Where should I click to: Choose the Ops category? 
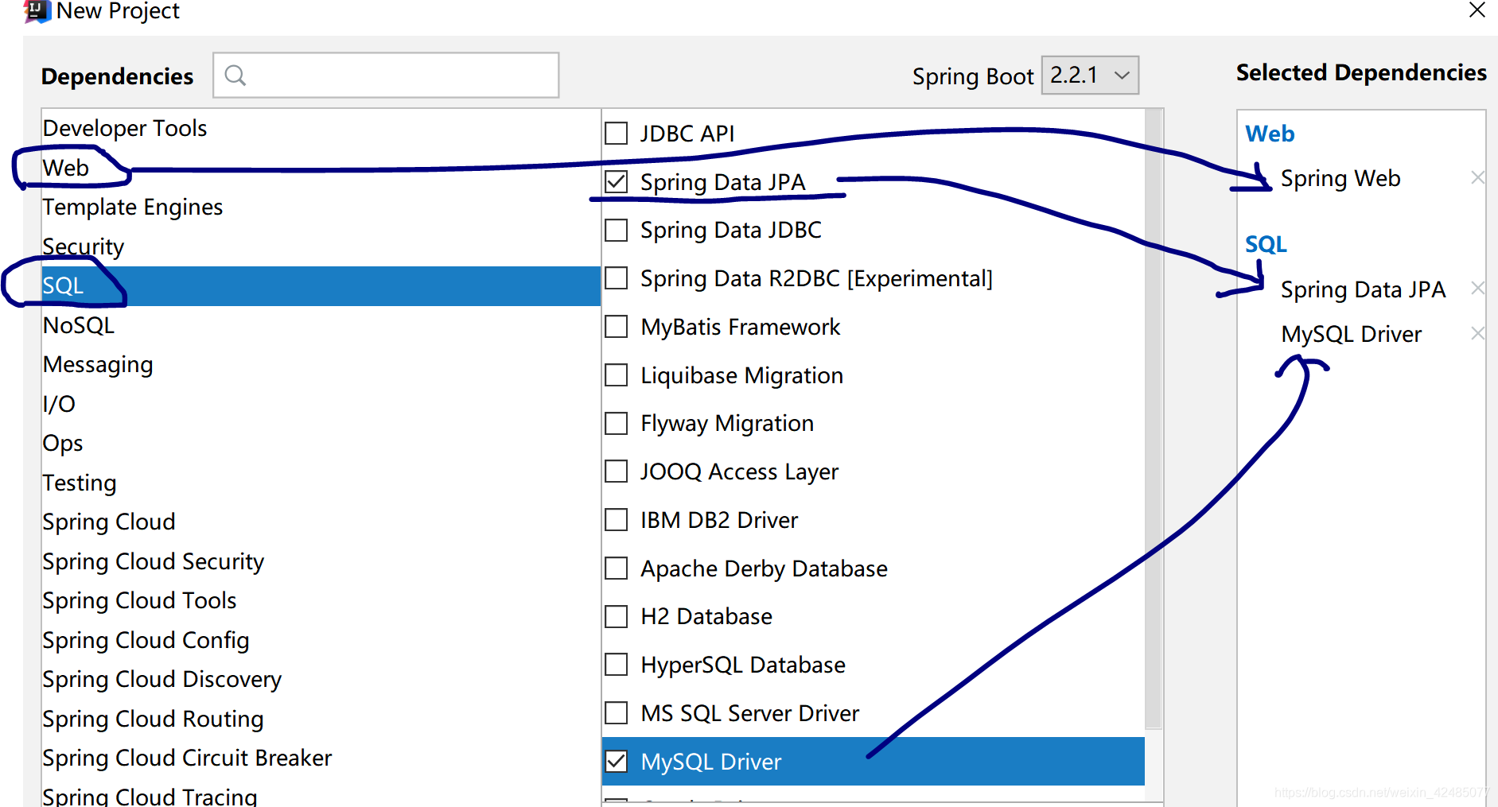coord(321,443)
